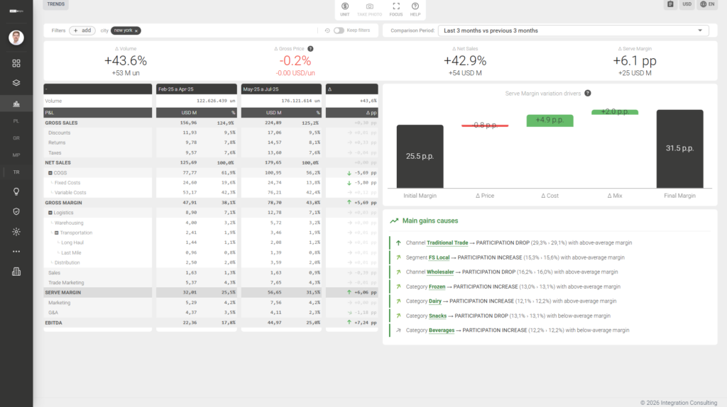Click the Trade Marketing row label
The width and height of the screenshot is (727, 407).
[66, 283]
